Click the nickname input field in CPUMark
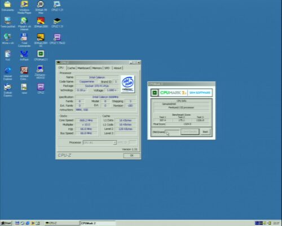Screen dimensions: 282x226 pyautogui.click(x=173, y=132)
